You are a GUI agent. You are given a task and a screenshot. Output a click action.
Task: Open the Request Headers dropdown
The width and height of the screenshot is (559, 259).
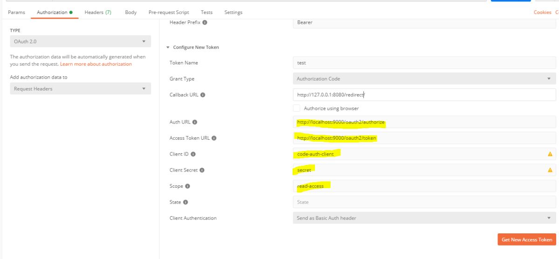point(81,89)
